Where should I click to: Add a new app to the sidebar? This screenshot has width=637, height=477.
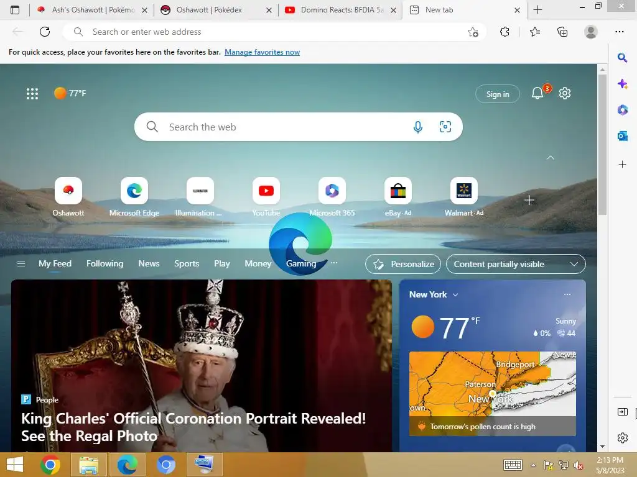click(x=622, y=164)
